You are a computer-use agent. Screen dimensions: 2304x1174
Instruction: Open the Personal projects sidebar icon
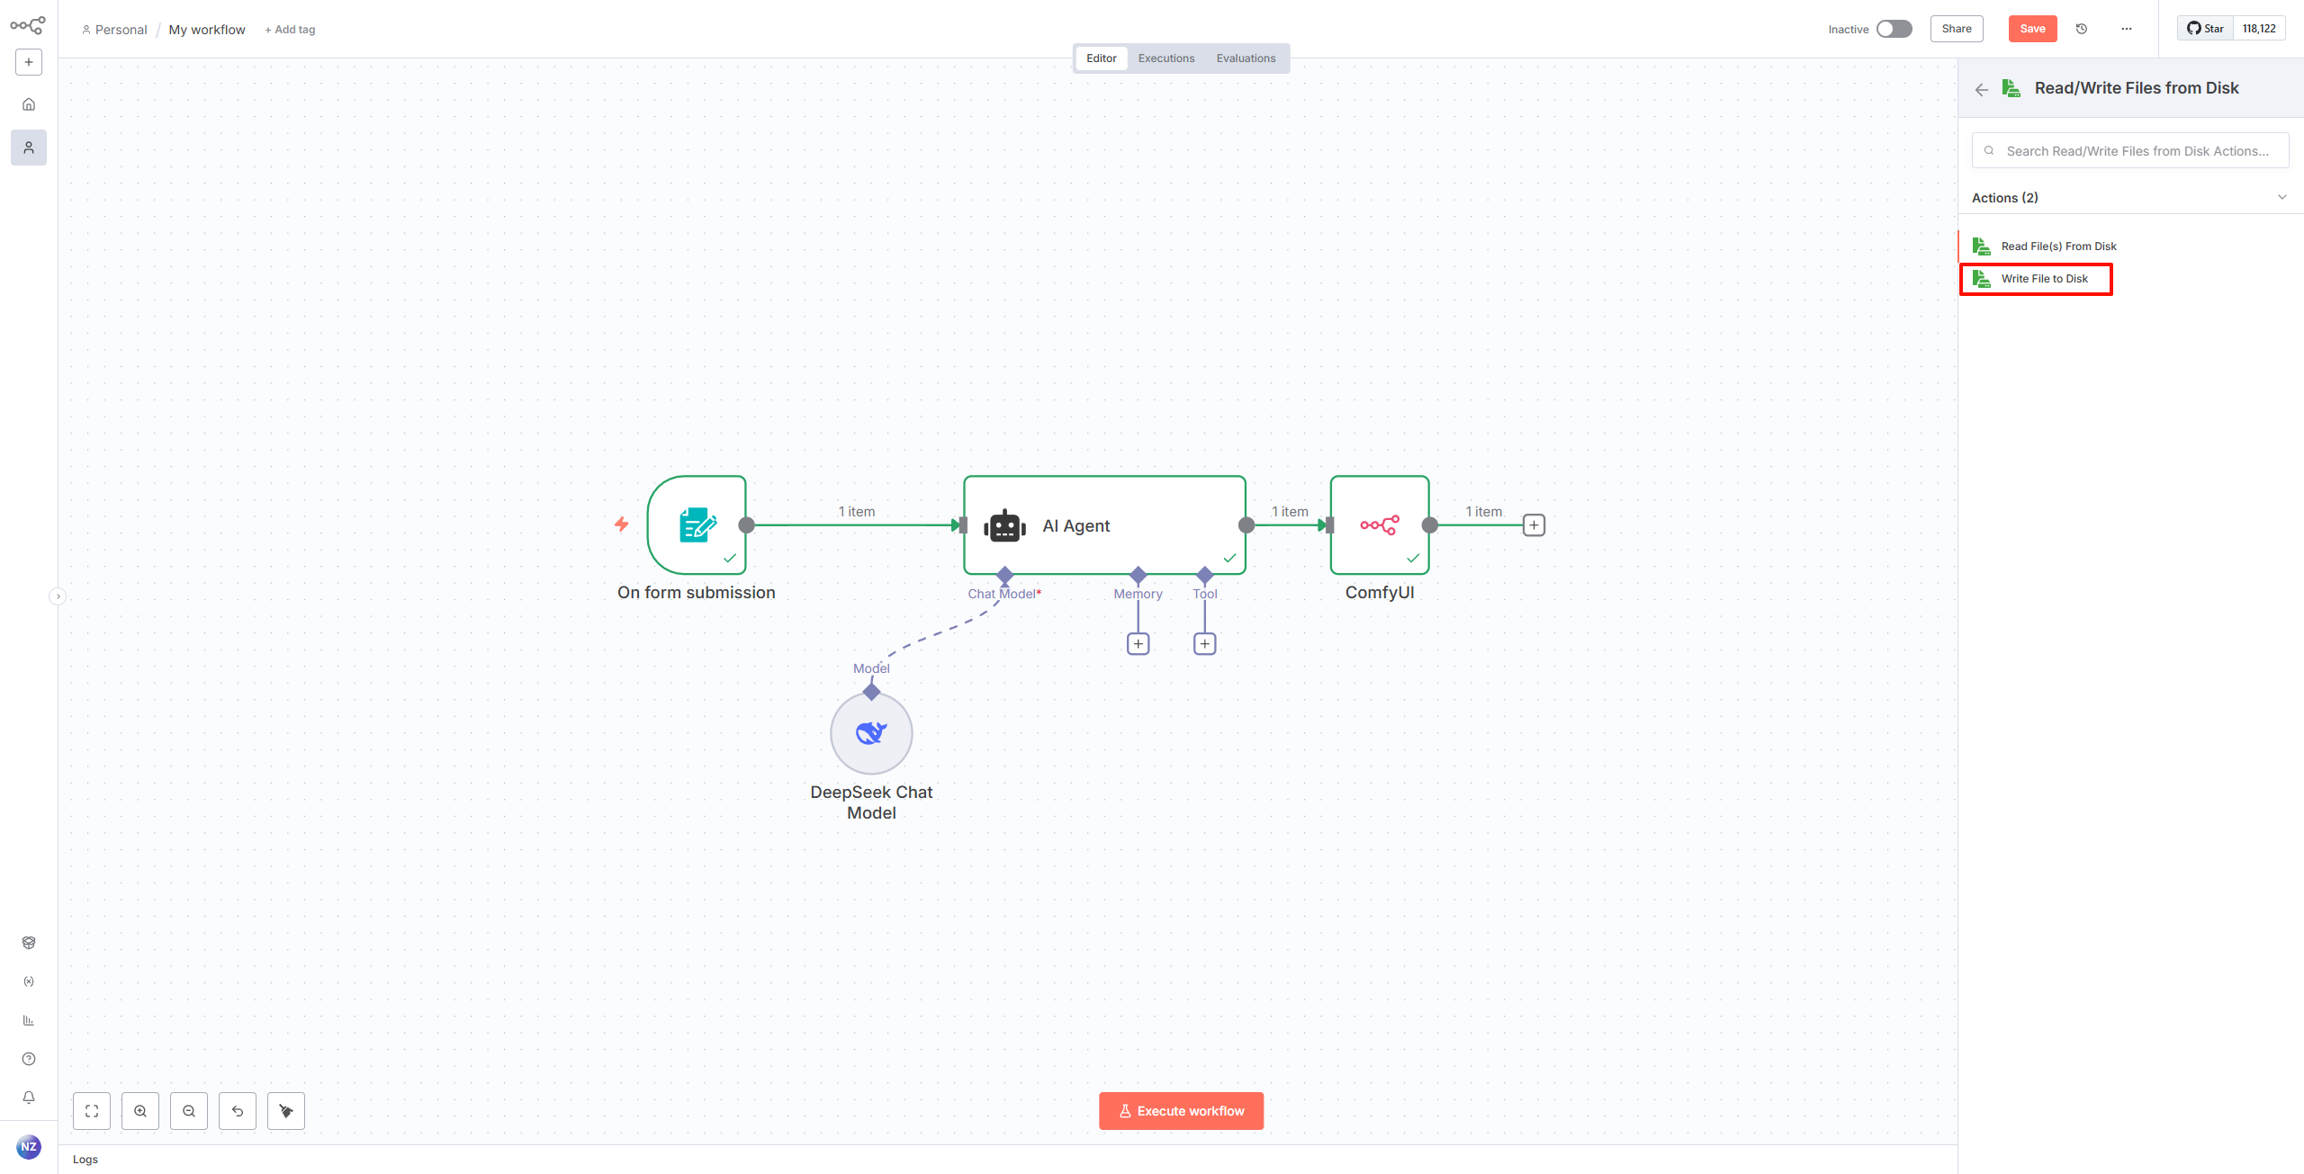pyautogui.click(x=29, y=148)
